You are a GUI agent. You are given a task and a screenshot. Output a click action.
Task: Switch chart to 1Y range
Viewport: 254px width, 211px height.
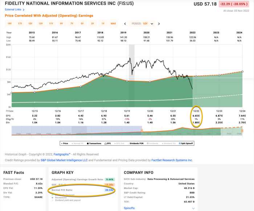103,24
